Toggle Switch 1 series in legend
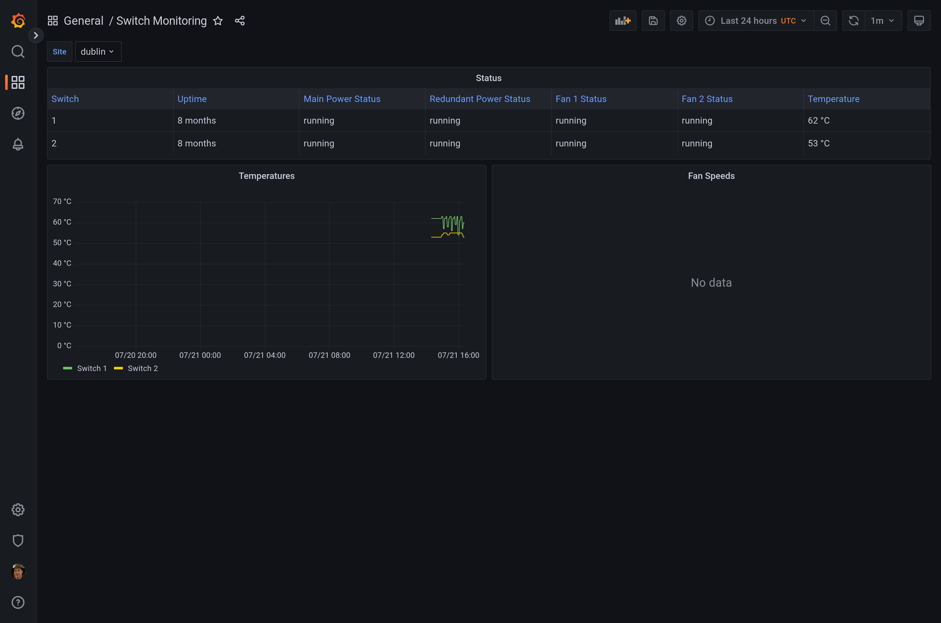941x623 pixels. point(92,368)
